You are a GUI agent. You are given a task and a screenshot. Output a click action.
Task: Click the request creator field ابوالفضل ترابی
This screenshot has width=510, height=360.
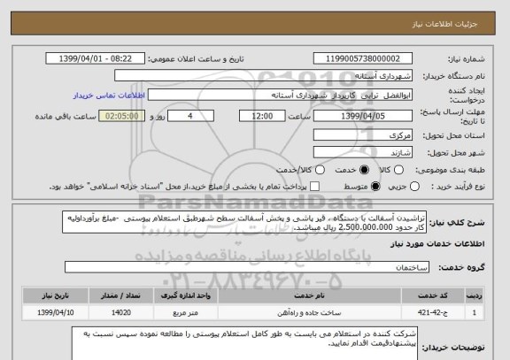280,96
